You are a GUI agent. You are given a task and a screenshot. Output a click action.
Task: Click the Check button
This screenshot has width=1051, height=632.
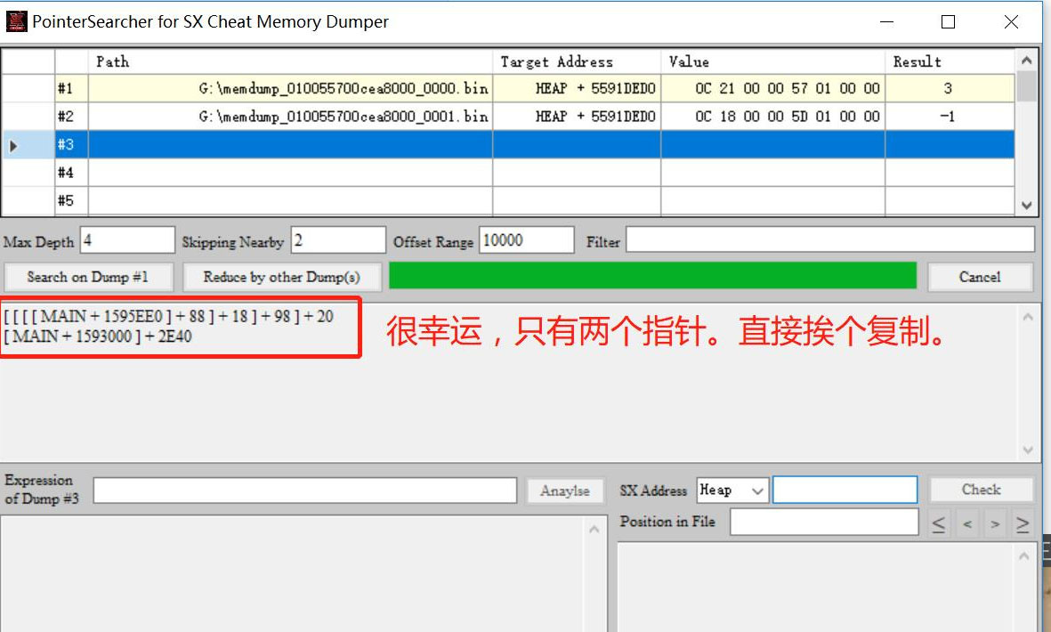pos(981,490)
